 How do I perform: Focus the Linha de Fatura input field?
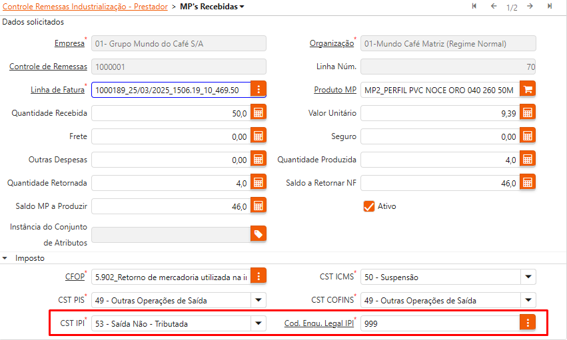(x=171, y=90)
